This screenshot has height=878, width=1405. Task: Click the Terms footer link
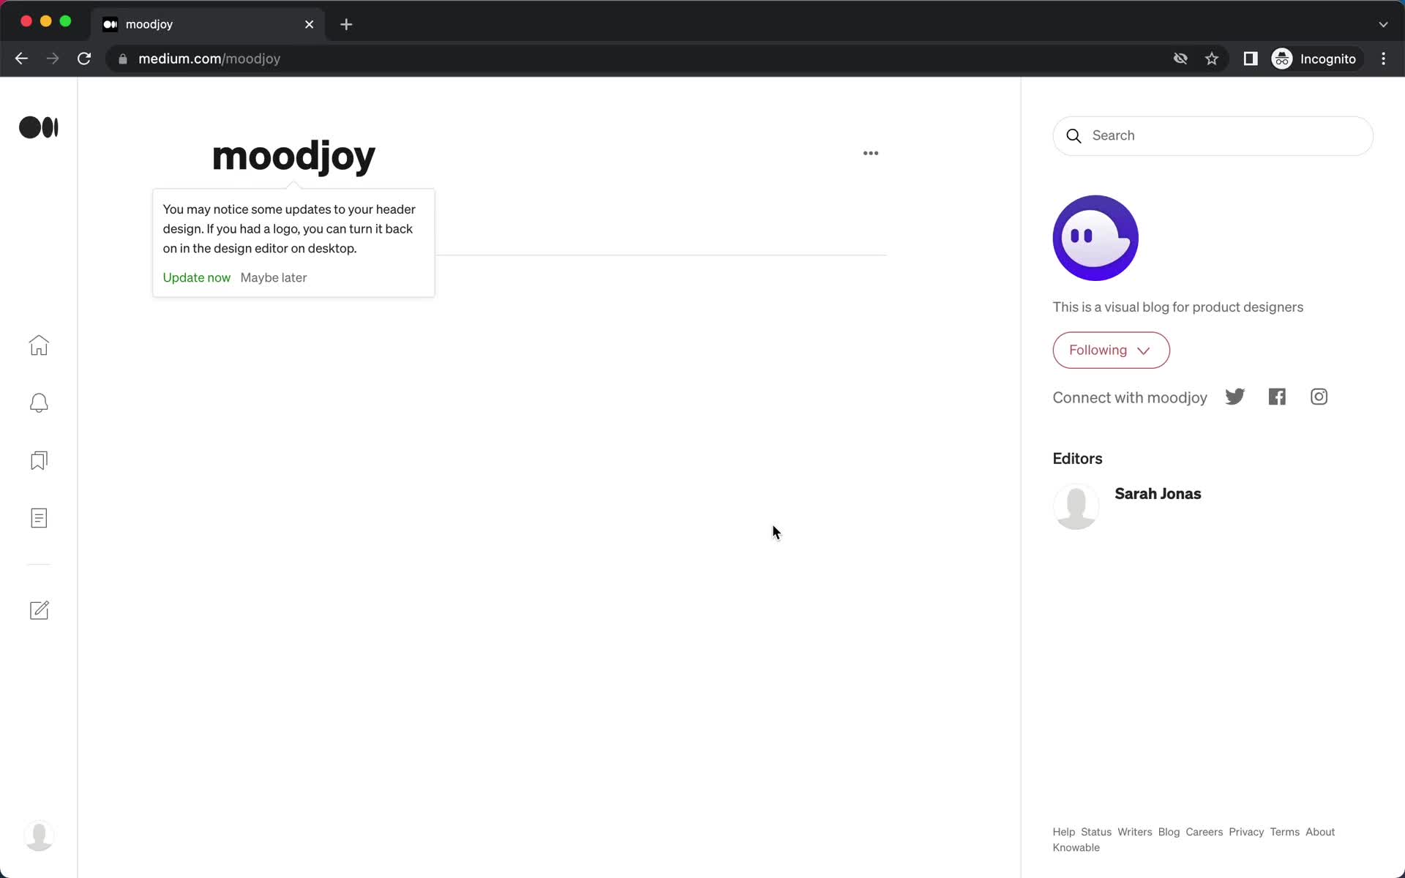[x=1285, y=831]
